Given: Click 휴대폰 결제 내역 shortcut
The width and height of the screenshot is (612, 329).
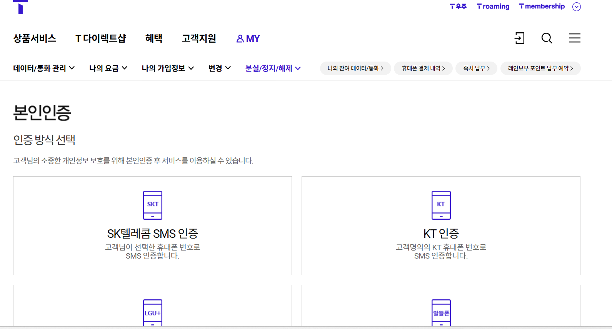Looking at the screenshot, I should [x=423, y=68].
